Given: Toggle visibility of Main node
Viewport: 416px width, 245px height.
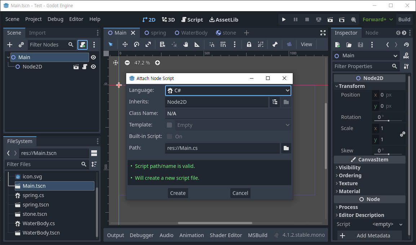Looking at the screenshot, I should click(x=93, y=57).
